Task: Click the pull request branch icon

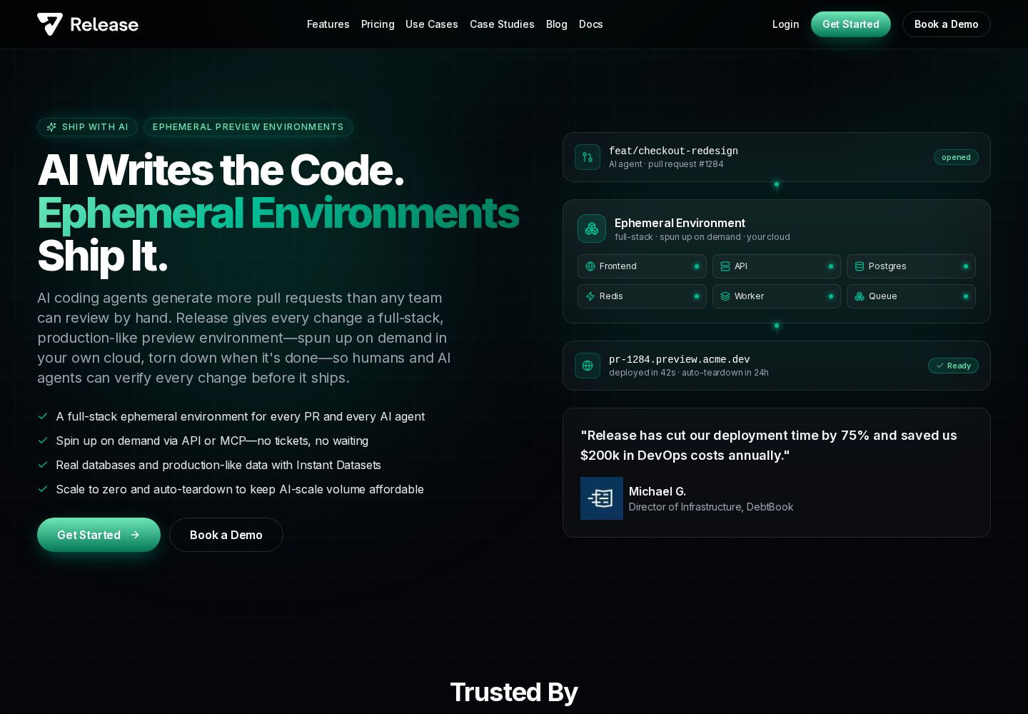Action: 588,157
